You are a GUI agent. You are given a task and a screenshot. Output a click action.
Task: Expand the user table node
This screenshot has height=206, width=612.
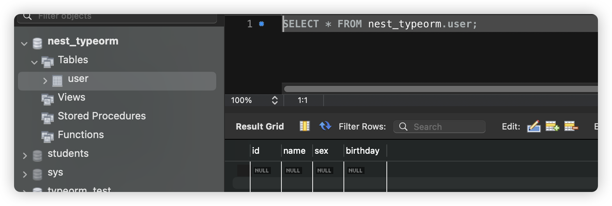coord(45,81)
